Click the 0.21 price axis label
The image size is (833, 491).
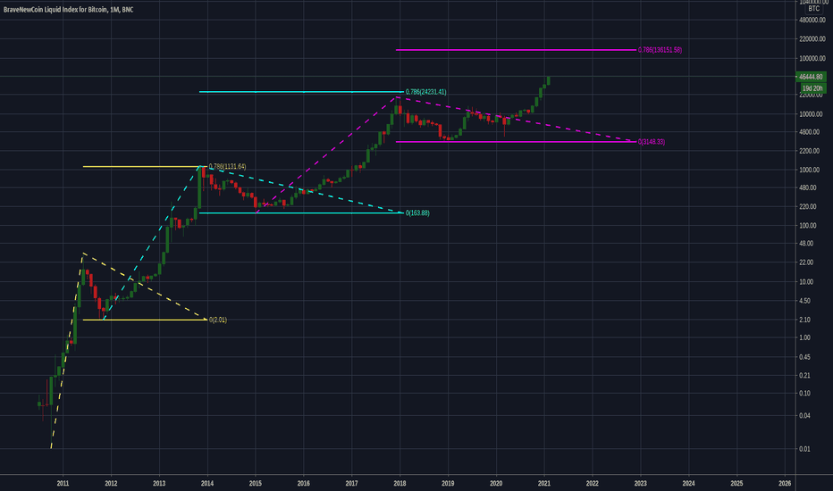click(805, 375)
